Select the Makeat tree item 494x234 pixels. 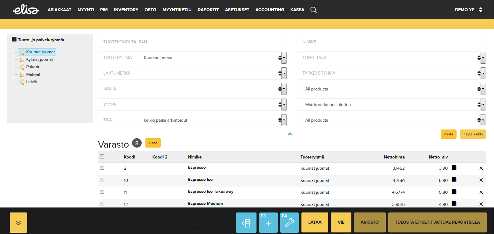coord(33,75)
